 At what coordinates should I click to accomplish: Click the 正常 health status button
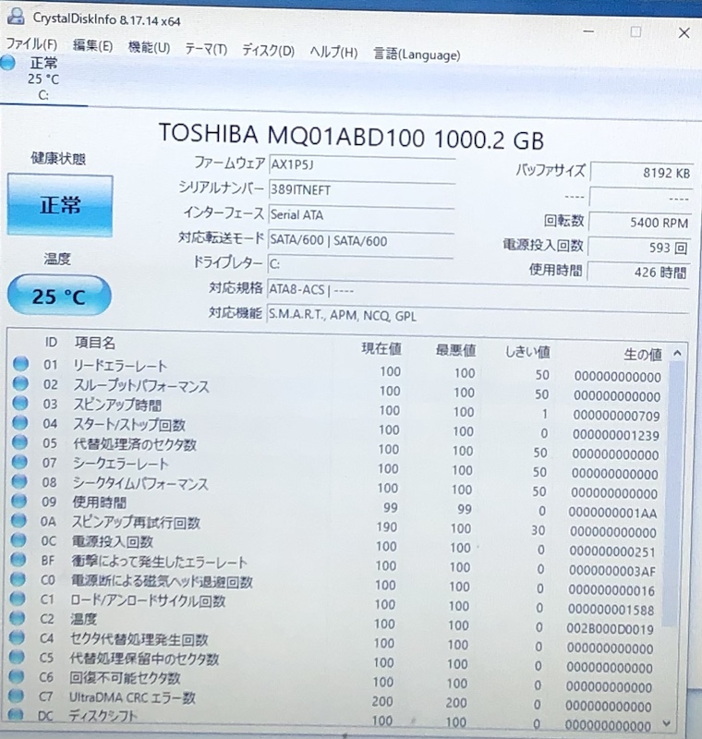pyautogui.click(x=60, y=205)
